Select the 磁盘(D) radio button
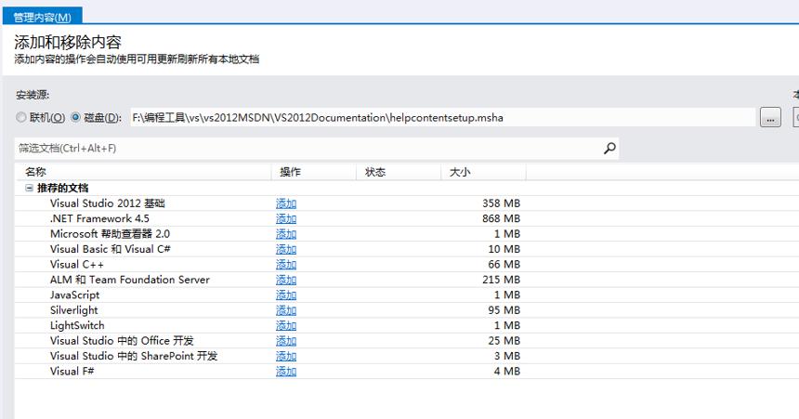Screen dimensions: 799x419 click(76, 118)
